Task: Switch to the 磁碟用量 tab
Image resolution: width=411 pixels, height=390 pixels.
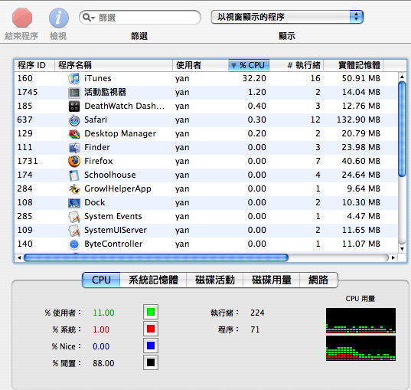Action: pos(271,280)
